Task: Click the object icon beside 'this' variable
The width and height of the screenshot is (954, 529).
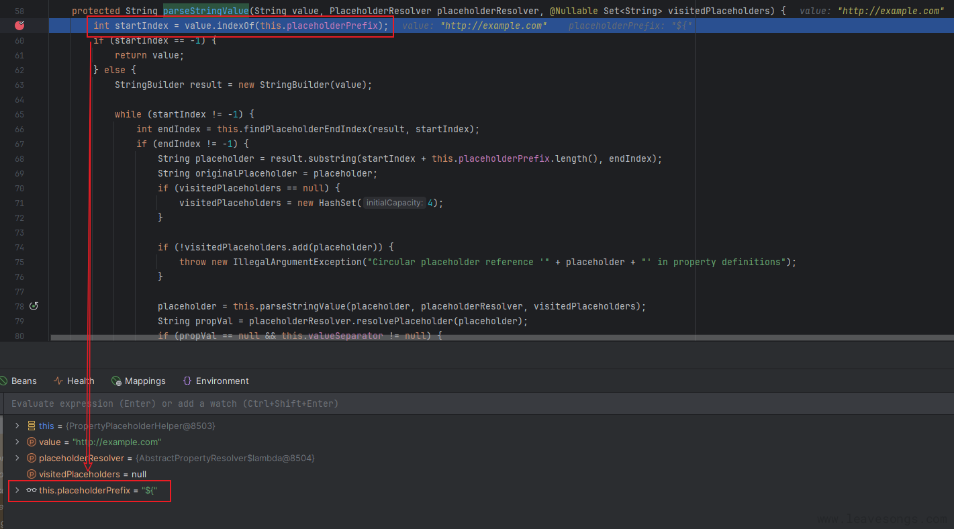Action: tap(31, 426)
